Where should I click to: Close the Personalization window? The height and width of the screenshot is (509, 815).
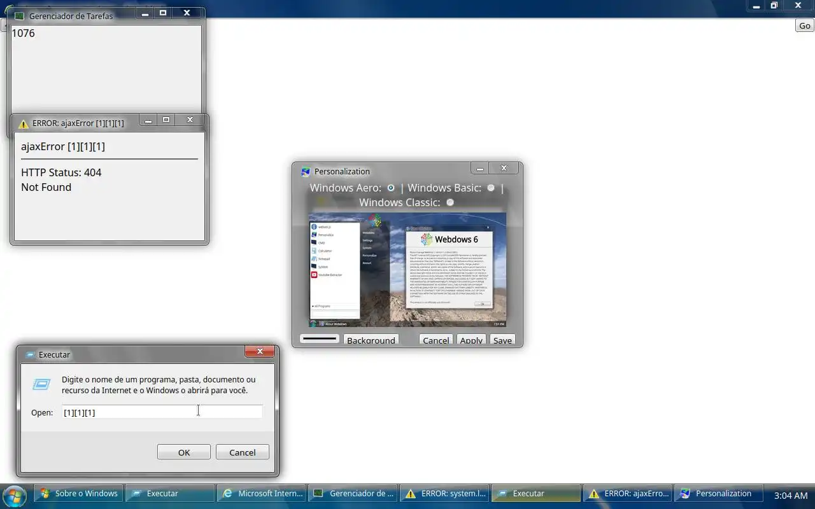click(x=504, y=169)
